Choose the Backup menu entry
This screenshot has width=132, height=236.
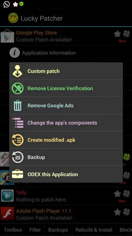tap(66, 157)
